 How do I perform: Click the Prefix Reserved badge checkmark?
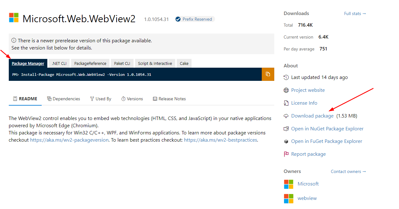[x=178, y=19]
